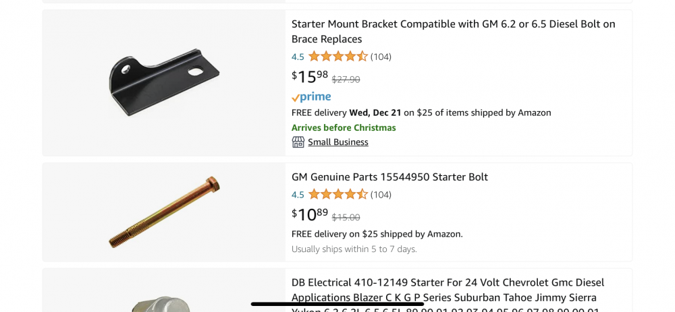Open Starter Mount Bracket product image

(164, 82)
